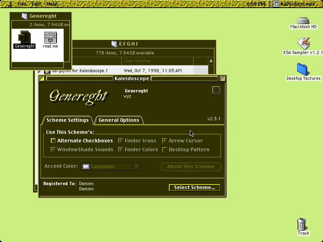The height and width of the screenshot is (242, 323).
Task: Click the Select Scheme... button
Action: click(x=195, y=188)
